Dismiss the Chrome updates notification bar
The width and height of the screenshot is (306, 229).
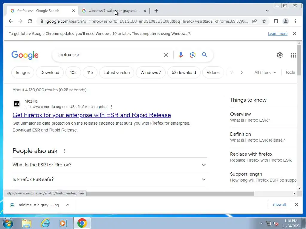tap(295, 33)
